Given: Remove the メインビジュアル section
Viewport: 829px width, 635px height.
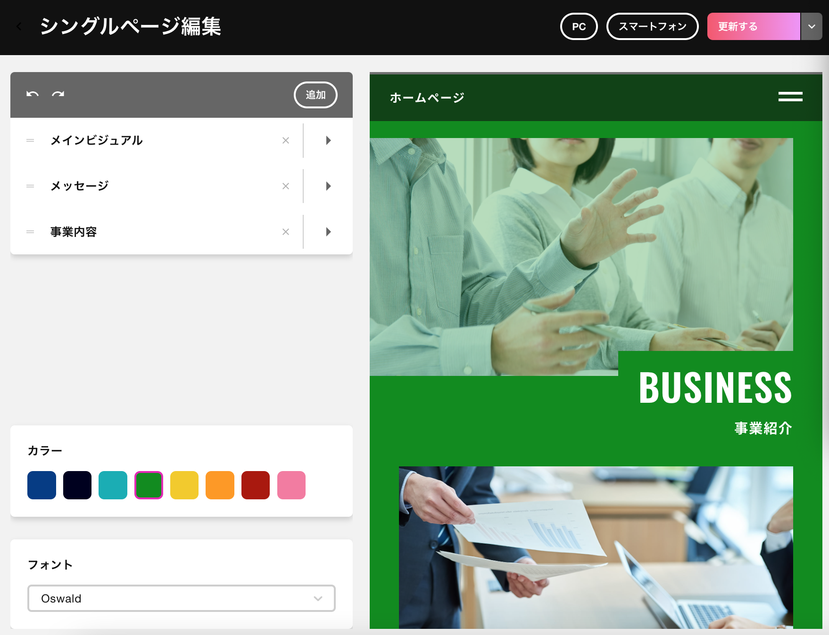Looking at the screenshot, I should click(x=286, y=140).
